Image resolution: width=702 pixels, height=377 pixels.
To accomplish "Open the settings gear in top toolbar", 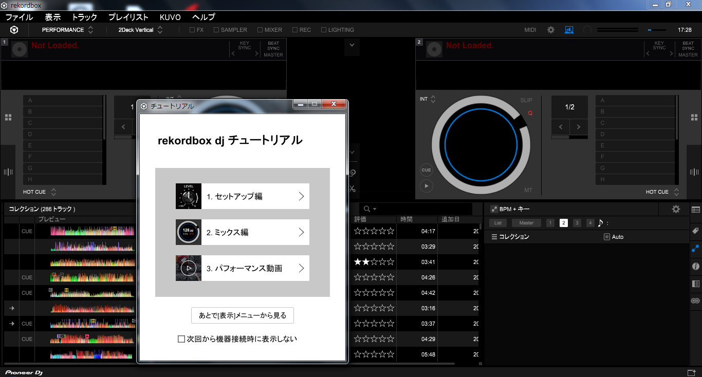I will click(x=551, y=30).
